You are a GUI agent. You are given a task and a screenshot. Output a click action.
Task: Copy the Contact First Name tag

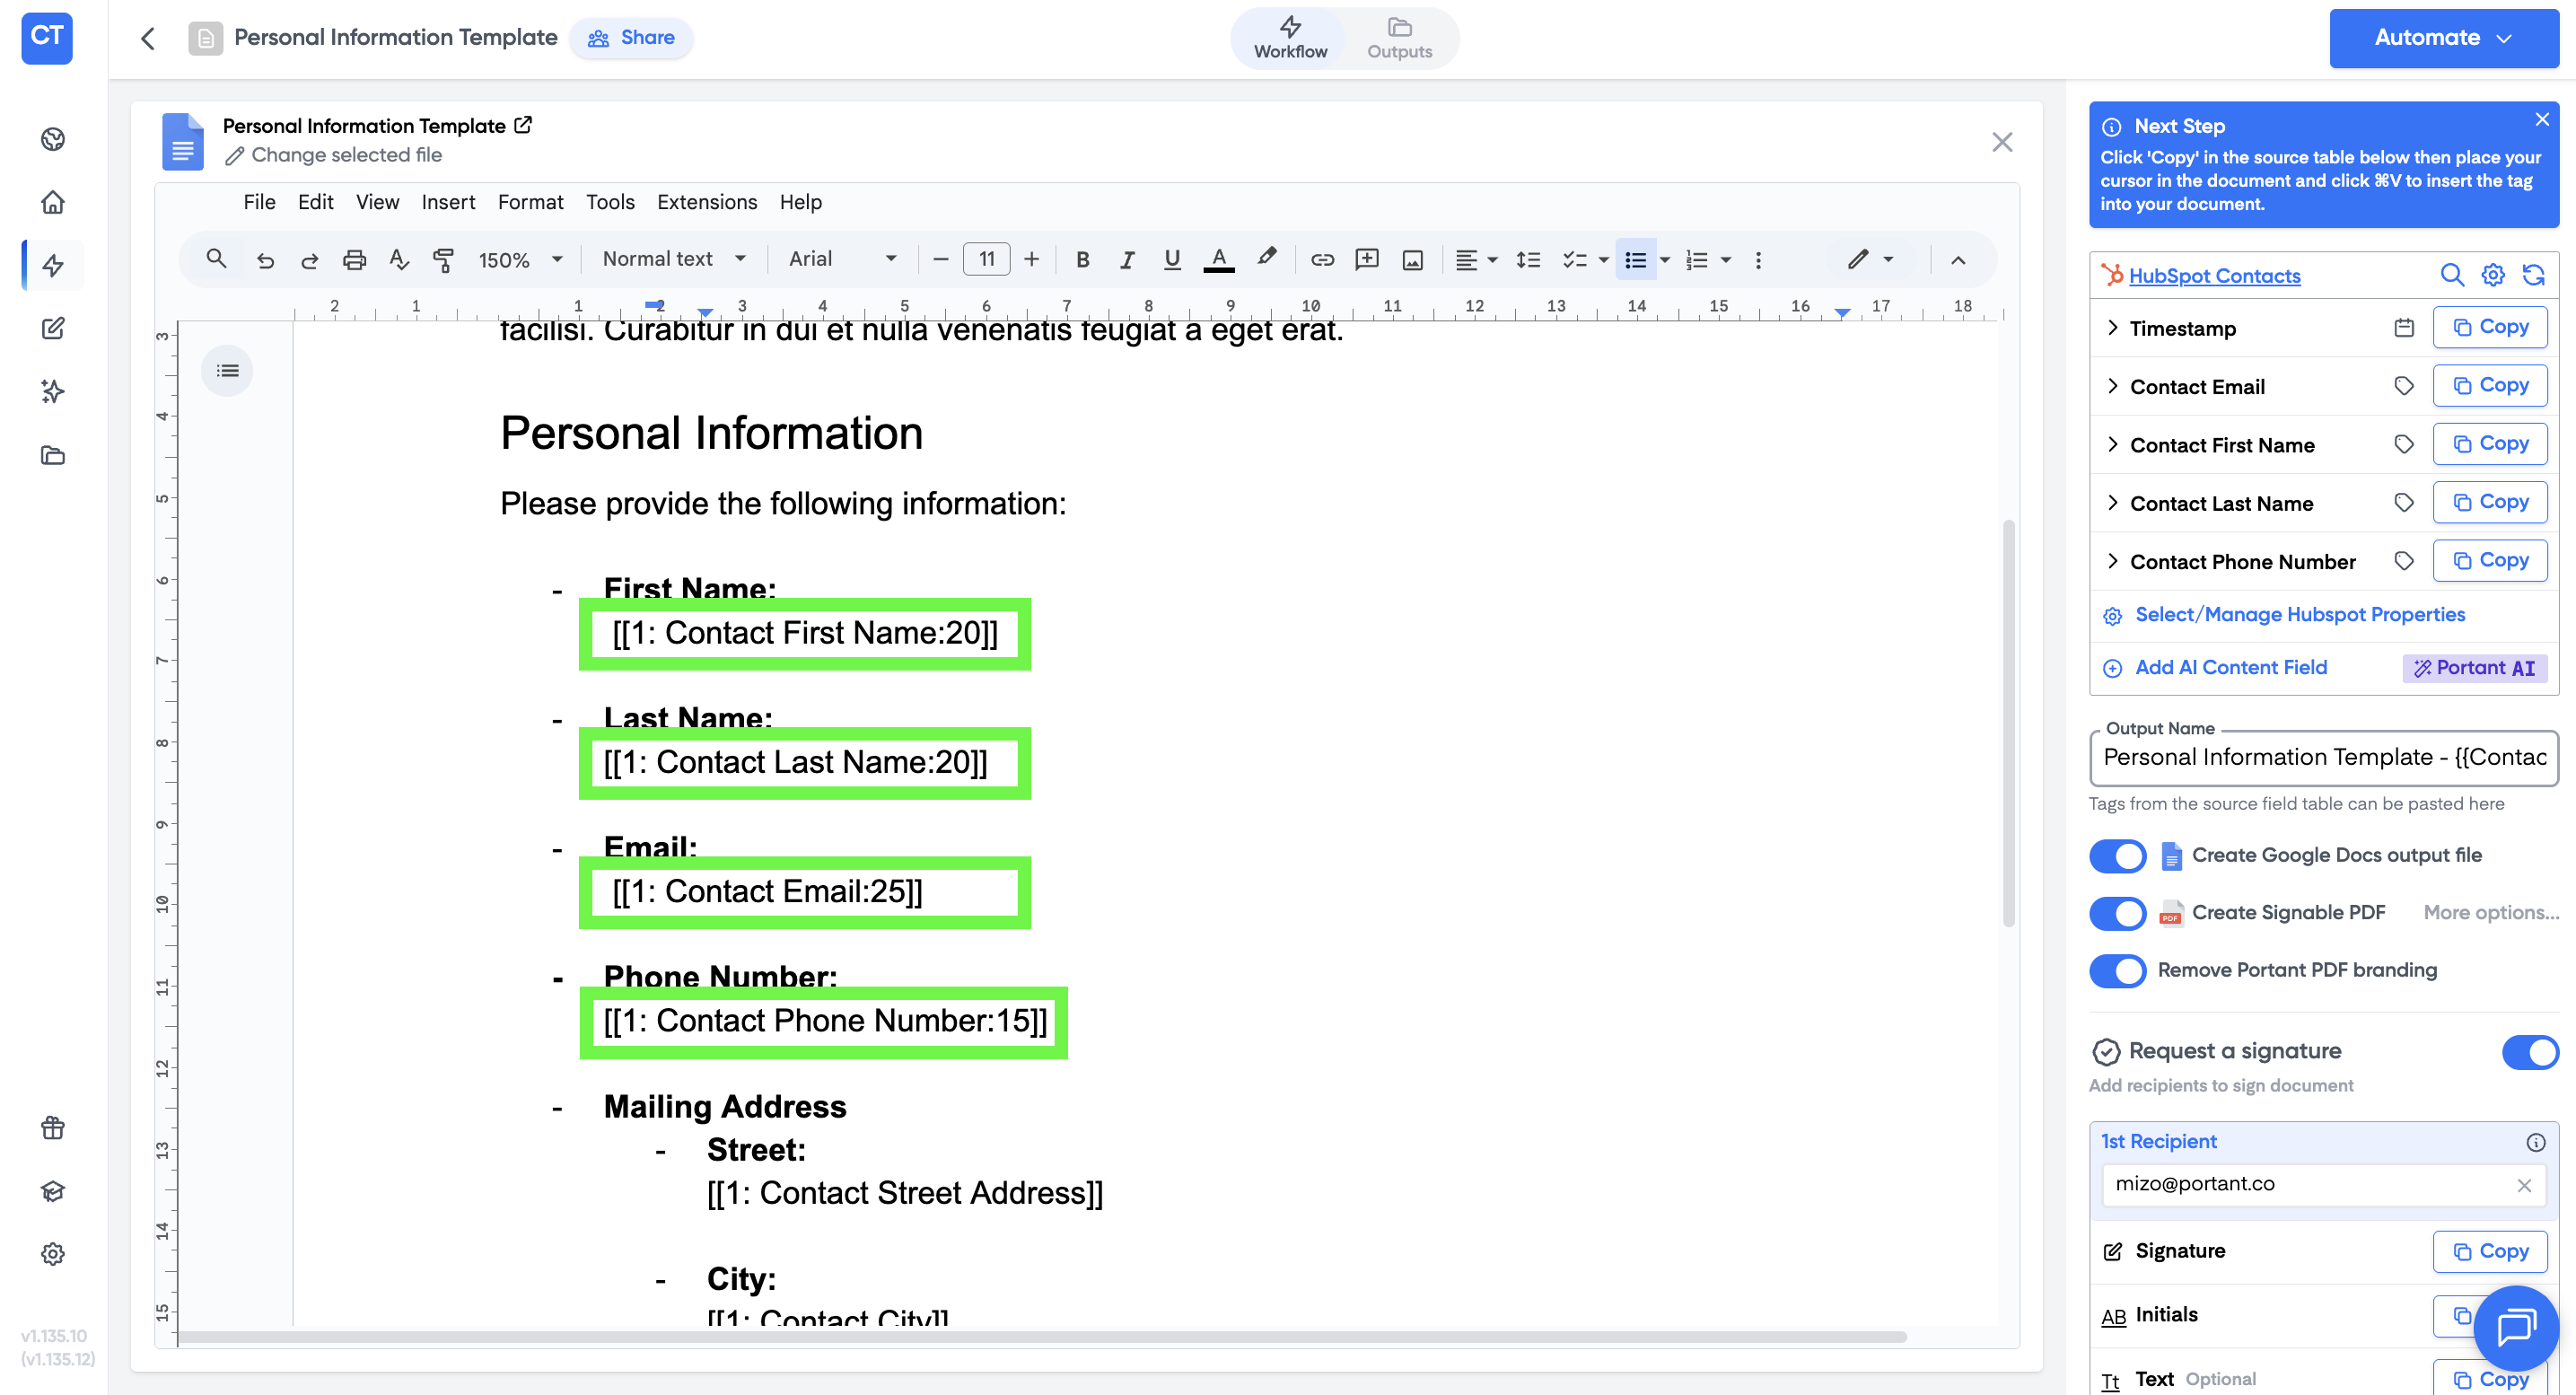(x=2489, y=444)
